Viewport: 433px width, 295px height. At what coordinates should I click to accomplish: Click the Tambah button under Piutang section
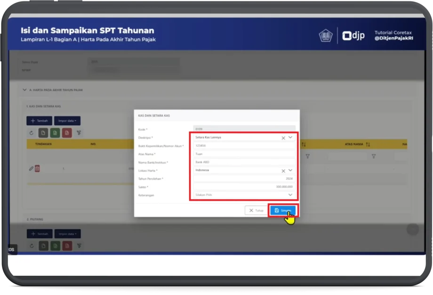click(39, 233)
